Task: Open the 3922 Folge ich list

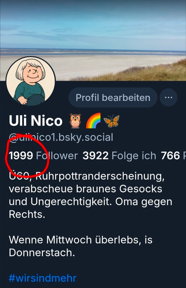Action: pos(119,156)
